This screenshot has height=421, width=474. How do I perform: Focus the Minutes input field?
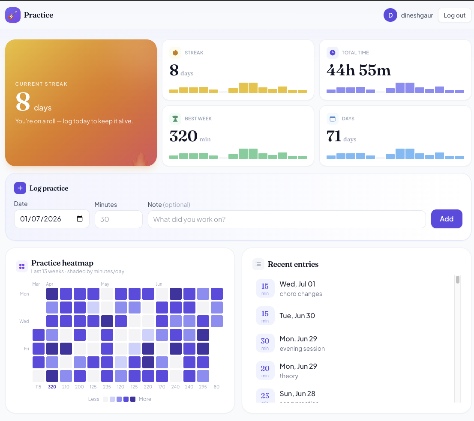pos(118,219)
